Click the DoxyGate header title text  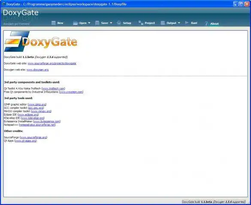point(21,12)
